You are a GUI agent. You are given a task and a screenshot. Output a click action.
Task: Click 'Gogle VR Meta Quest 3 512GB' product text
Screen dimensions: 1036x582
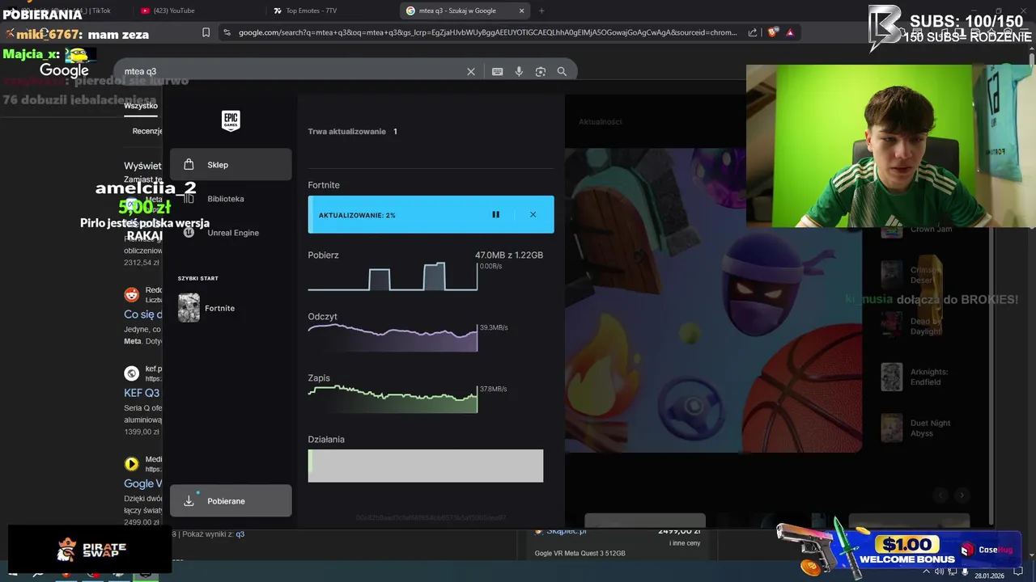click(x=580, y=553)
